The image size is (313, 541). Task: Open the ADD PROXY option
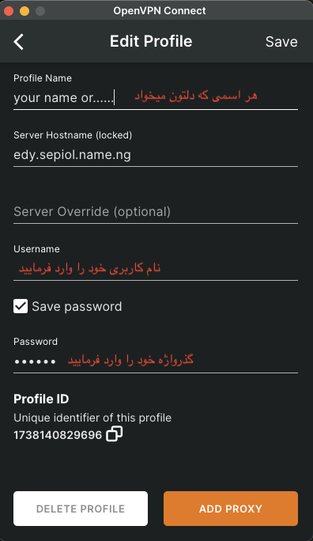(x=231, y=509)
